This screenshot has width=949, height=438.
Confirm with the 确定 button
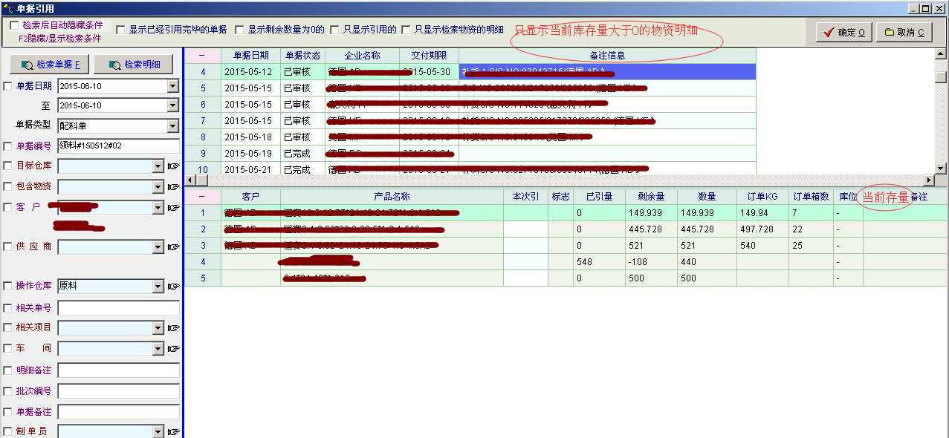843,32
